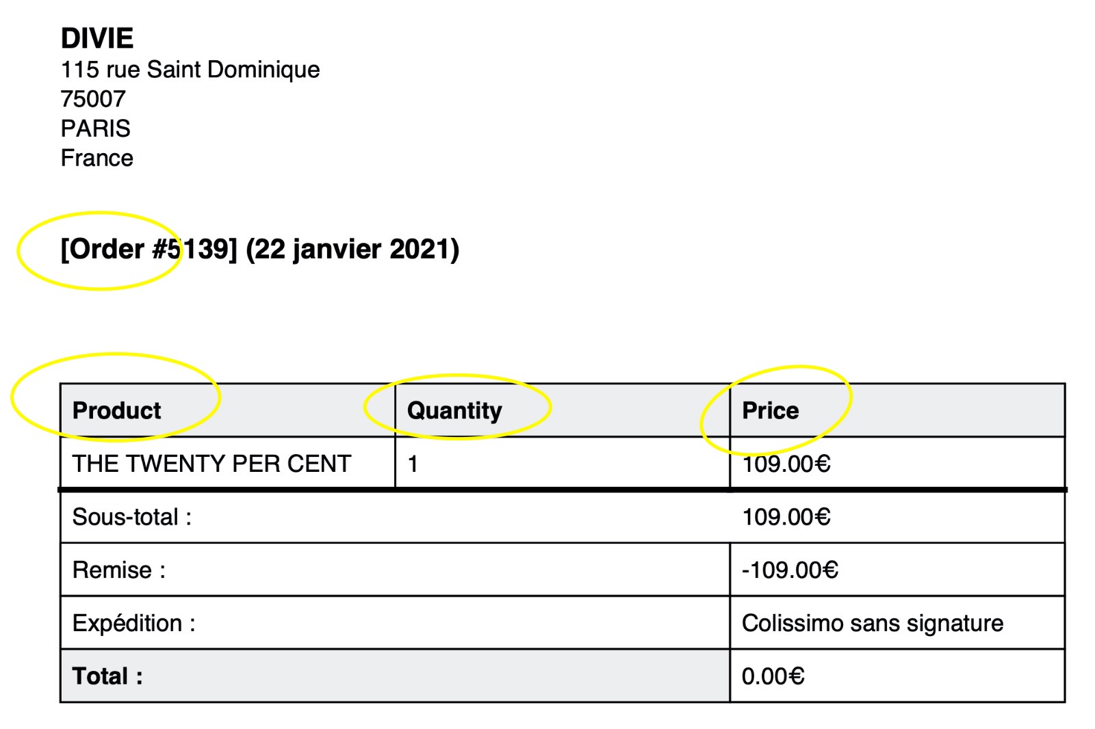Viewport: 1095px width, 729px height.
Task: Click the Product column header
Action: coord(117,410)
